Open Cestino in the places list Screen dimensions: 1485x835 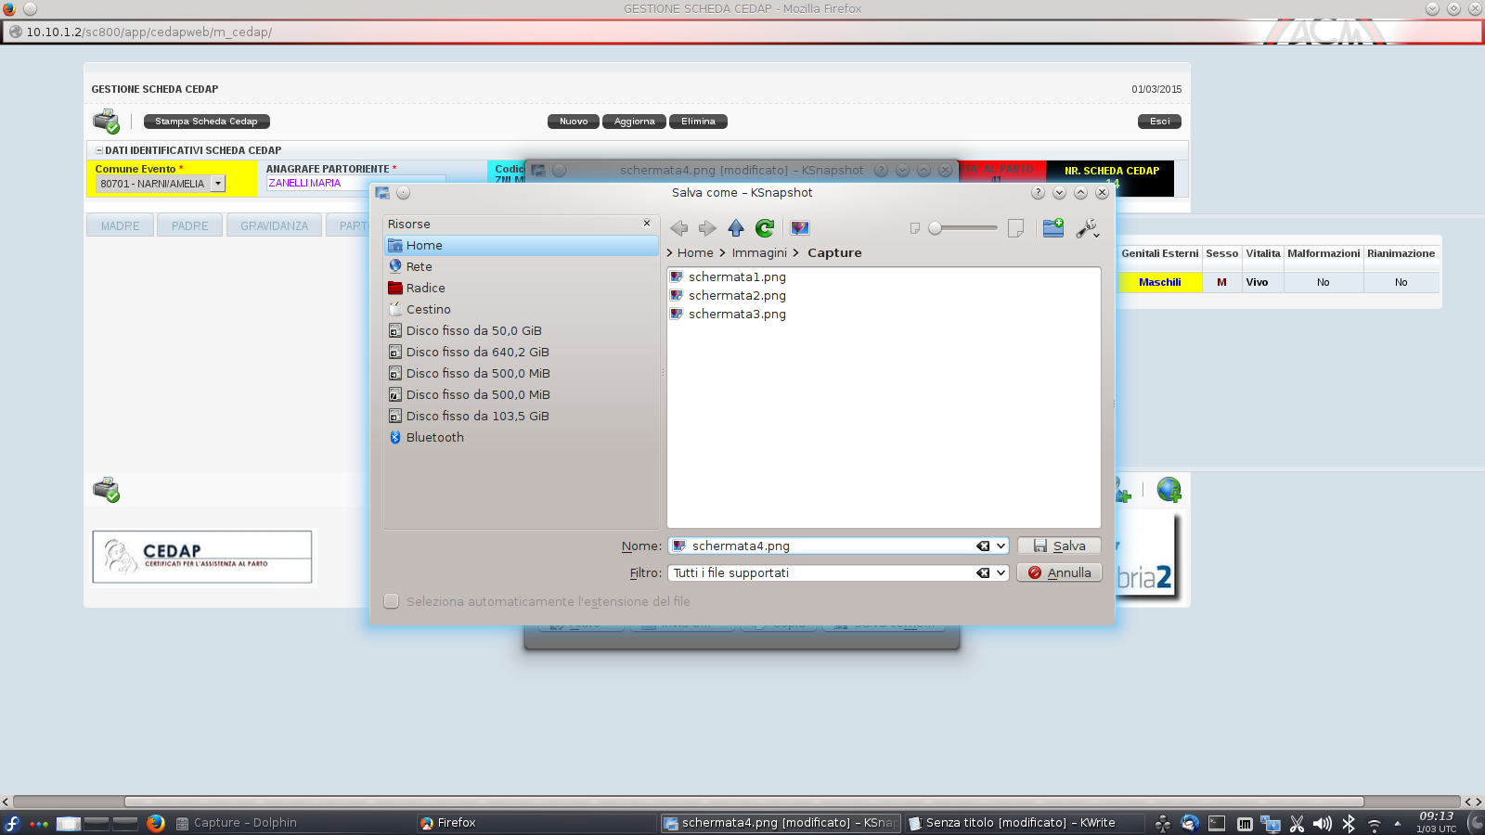[522, 309]
